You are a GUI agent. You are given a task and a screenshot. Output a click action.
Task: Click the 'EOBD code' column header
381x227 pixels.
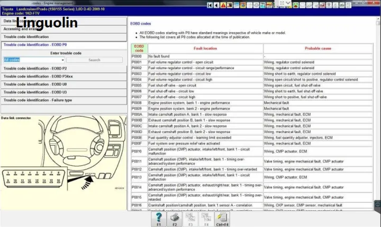139,48
